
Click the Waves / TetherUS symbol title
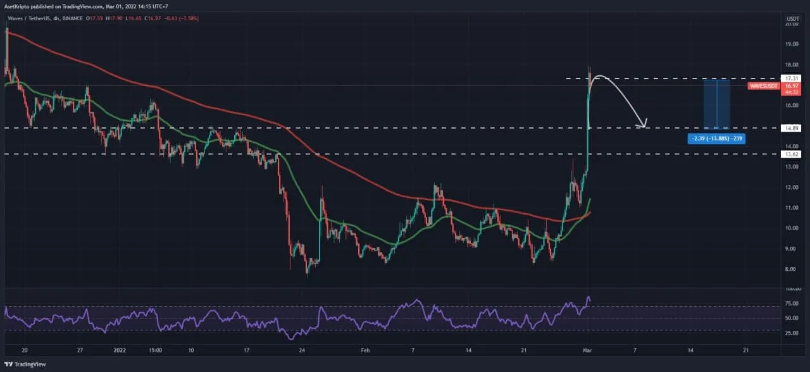pos(27,18)
